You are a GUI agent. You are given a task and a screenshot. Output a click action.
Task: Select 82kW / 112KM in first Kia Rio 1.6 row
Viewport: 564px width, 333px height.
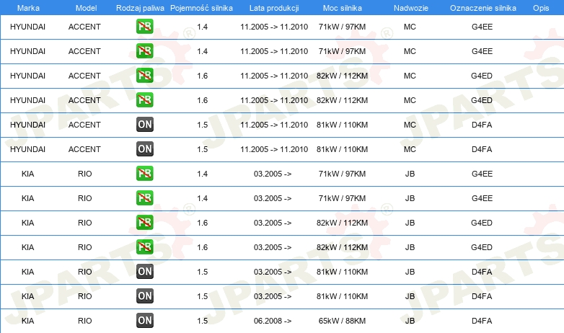(x=342, y=223)
